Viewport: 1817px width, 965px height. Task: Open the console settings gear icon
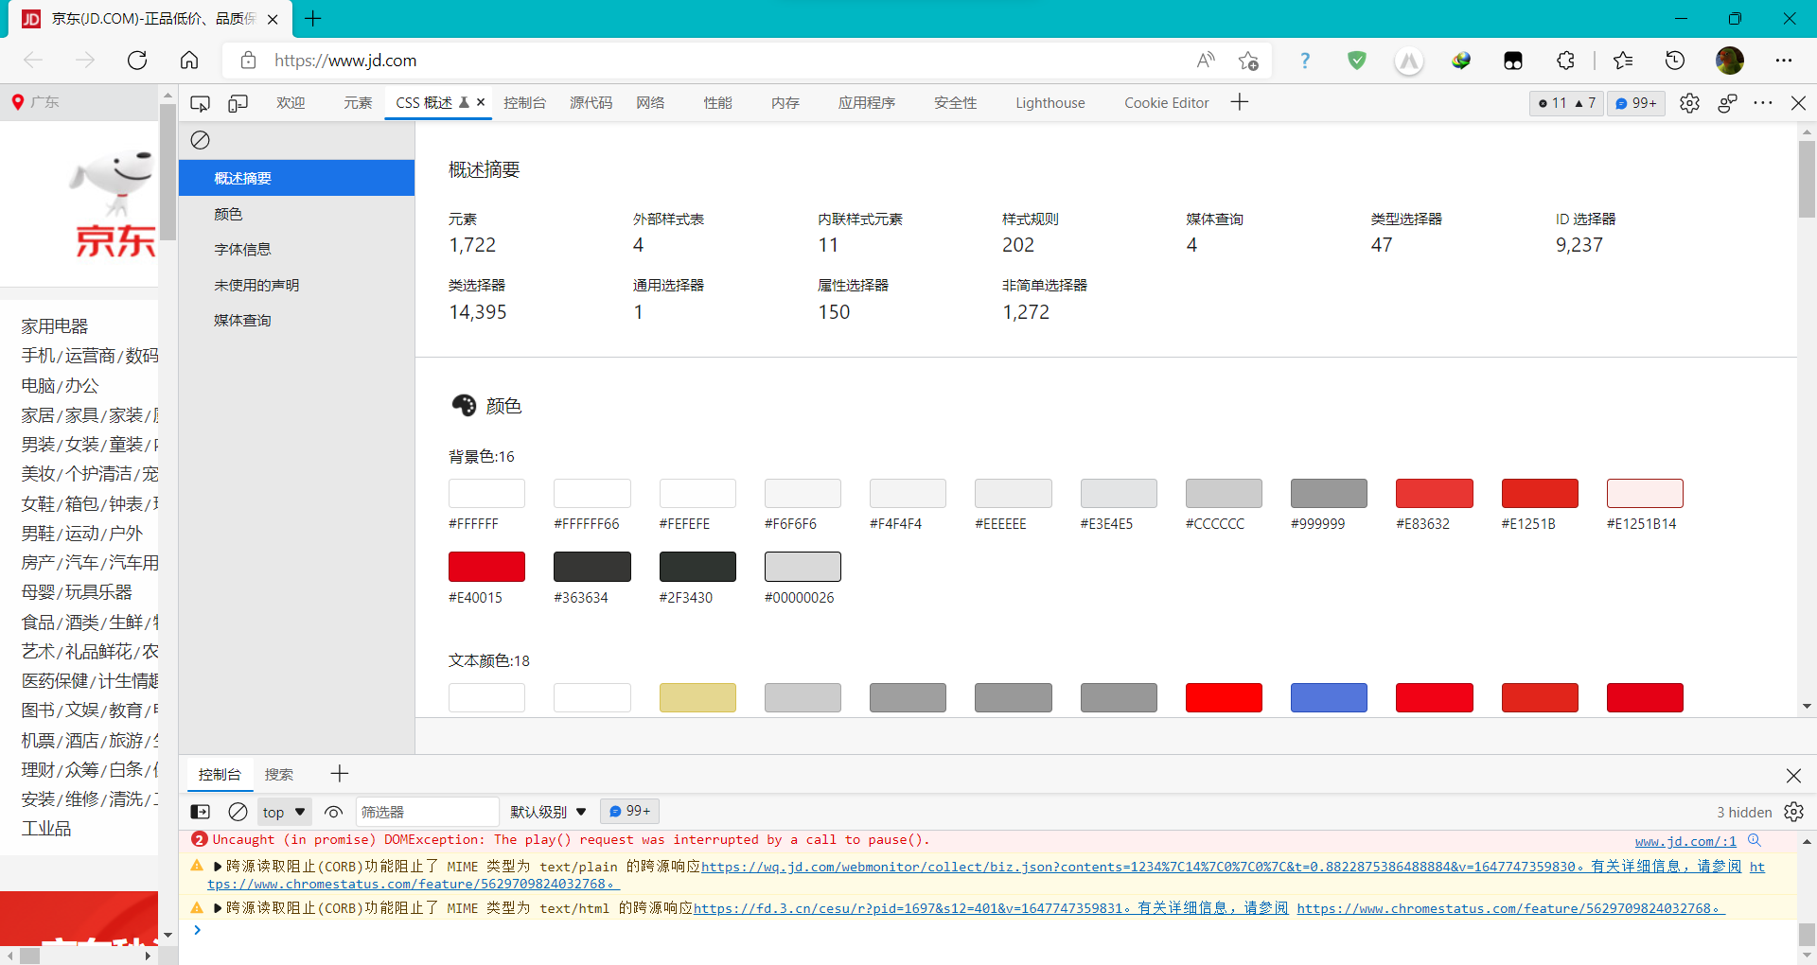point(1793,812)
